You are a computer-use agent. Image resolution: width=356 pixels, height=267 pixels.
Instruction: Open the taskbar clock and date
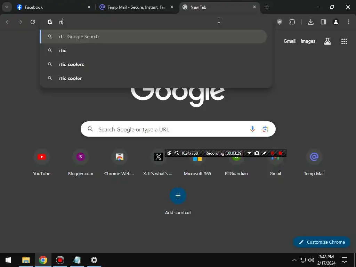coord(326,260)
